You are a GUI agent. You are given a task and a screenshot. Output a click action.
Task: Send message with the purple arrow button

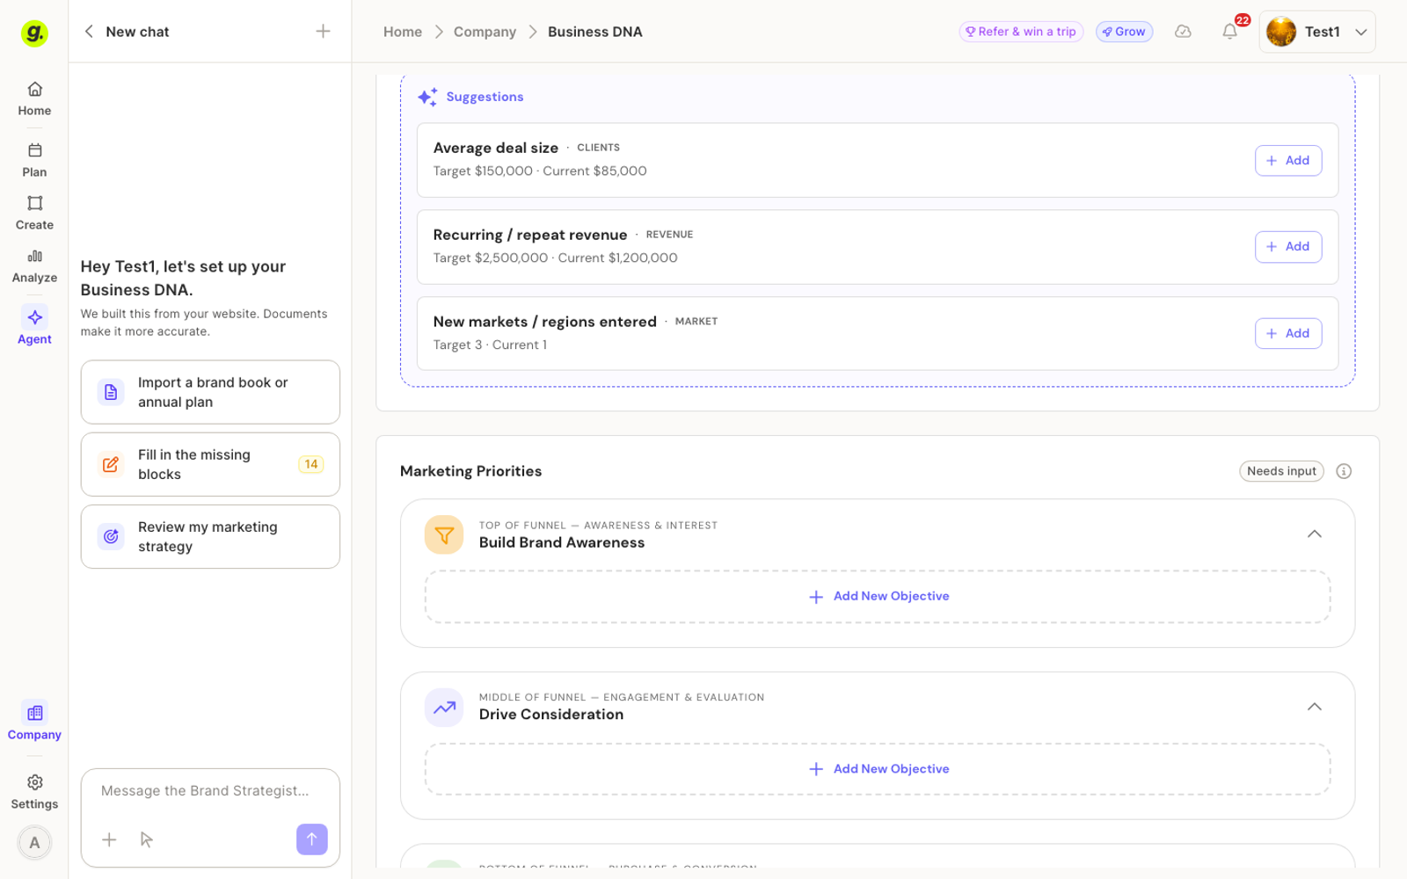[311, 839]
